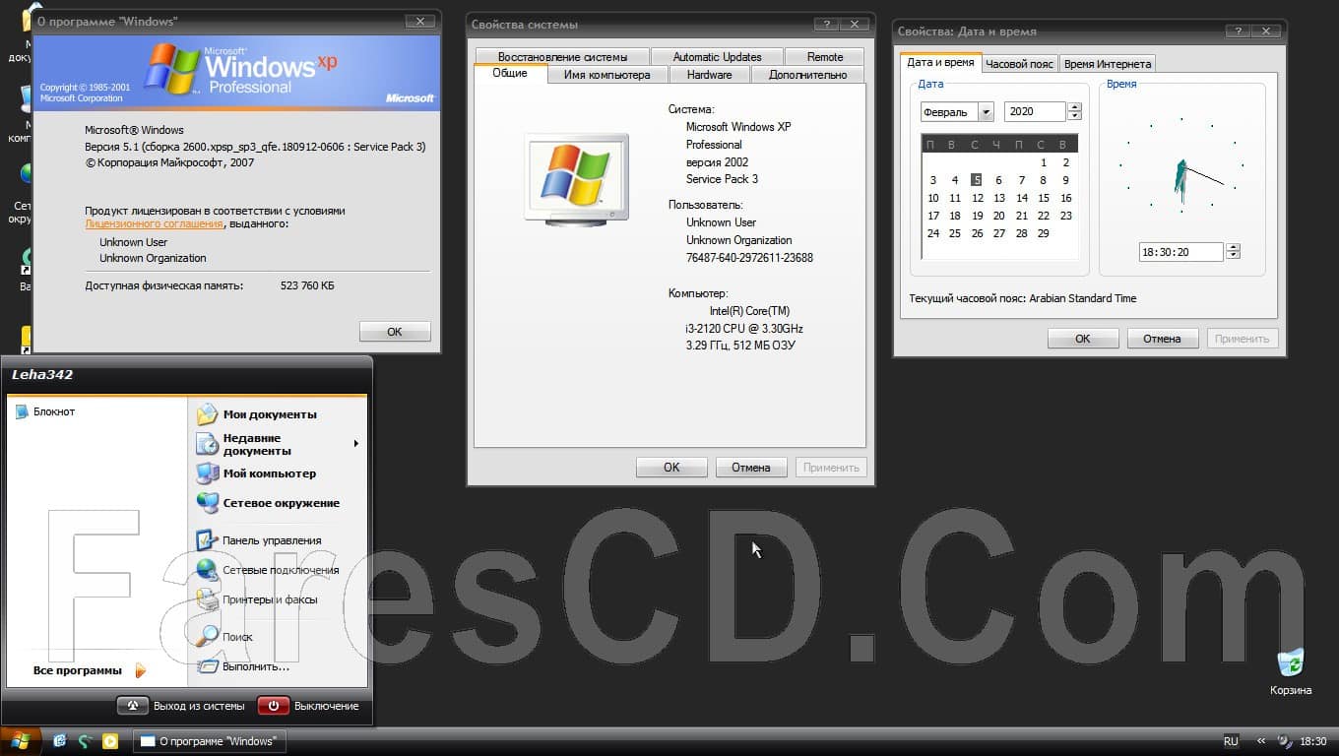Click Отмена in the Дата и время dialog

coord(1162,339)
